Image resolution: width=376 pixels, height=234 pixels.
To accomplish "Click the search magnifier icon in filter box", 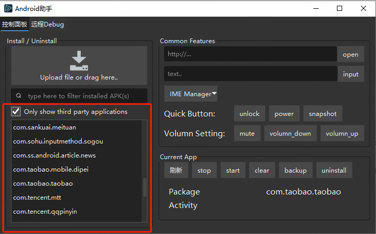I will point(19,96).
